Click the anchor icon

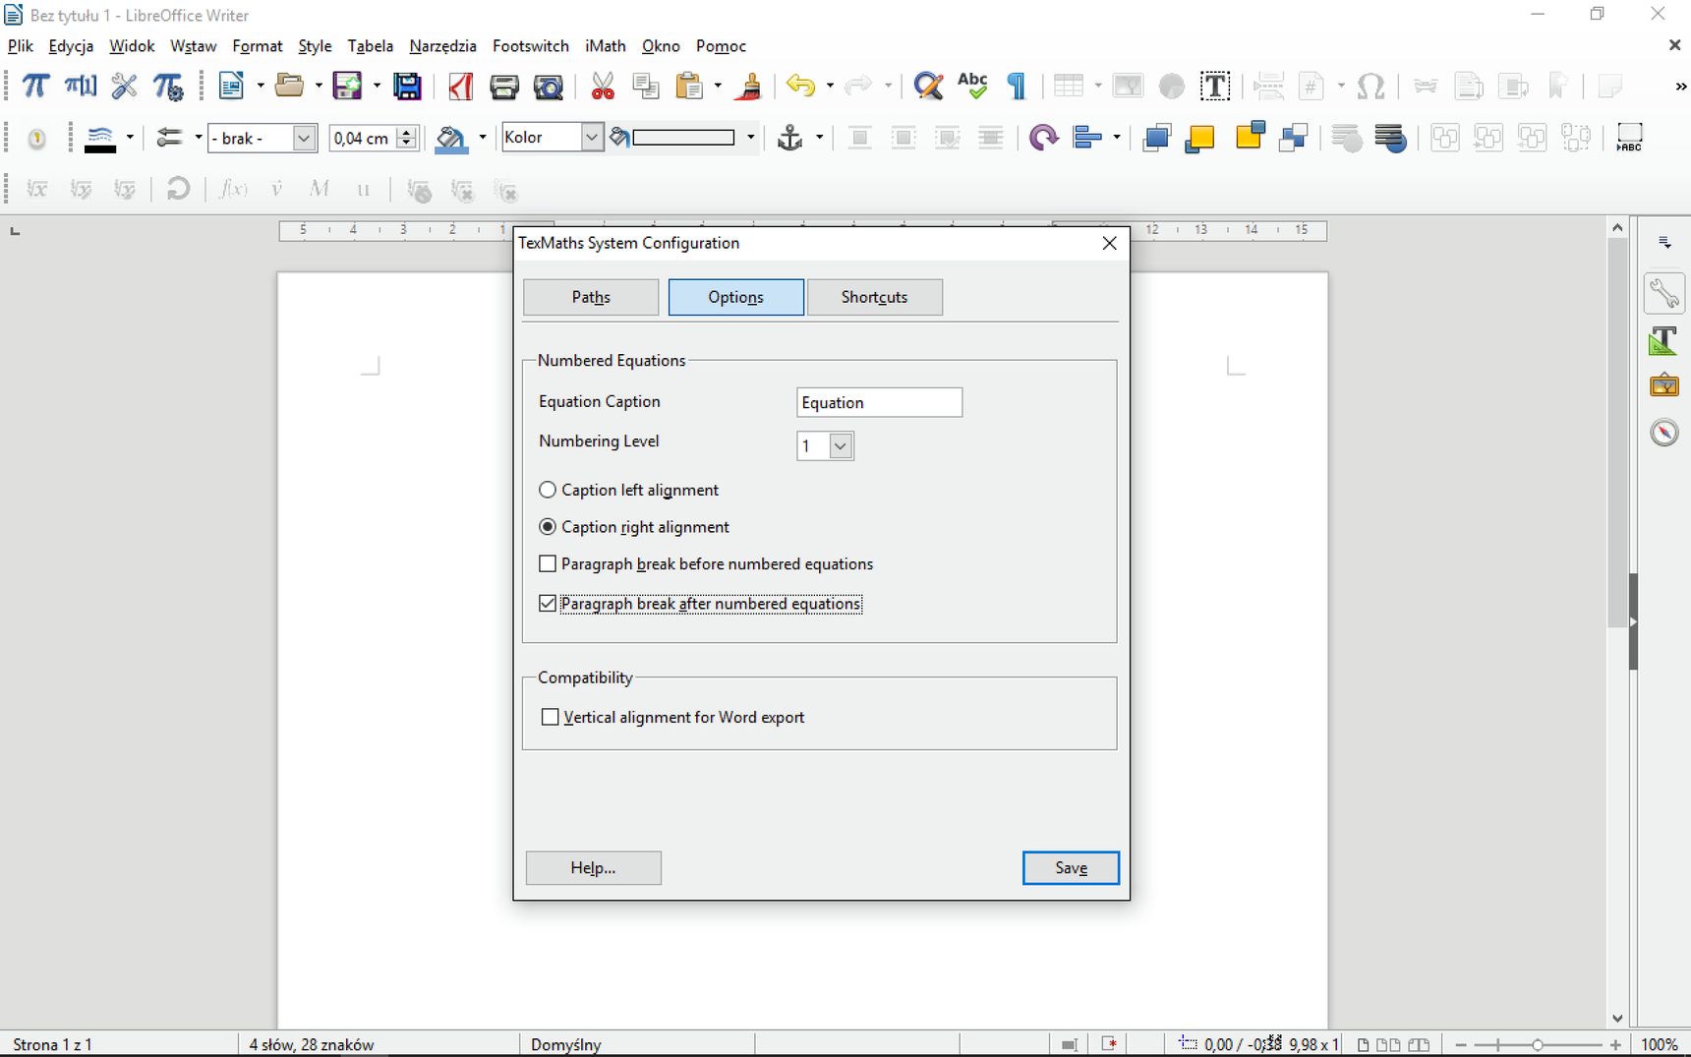pos(789,138)
